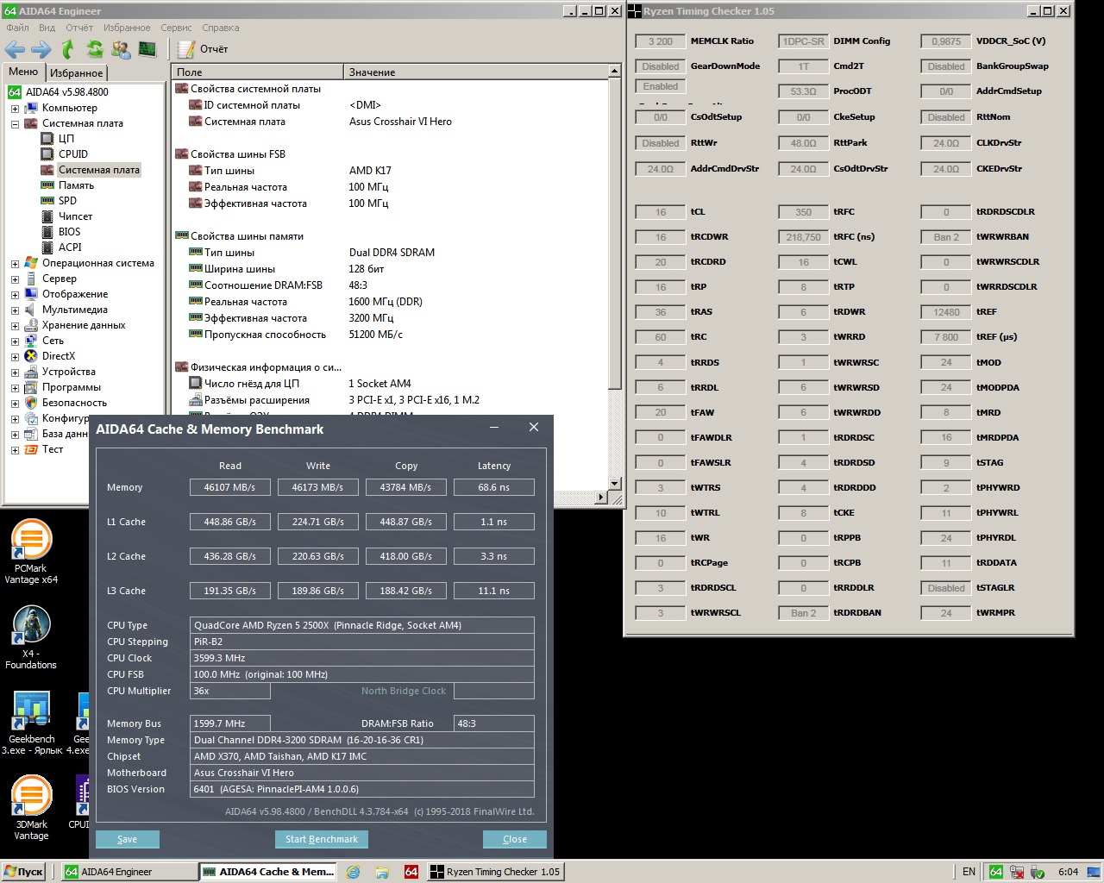The width and height of the screenshot is (1104, 883).
Task: Refresh the AIDA64 page with the green arrows icon
Action: [x=95, y=49]
